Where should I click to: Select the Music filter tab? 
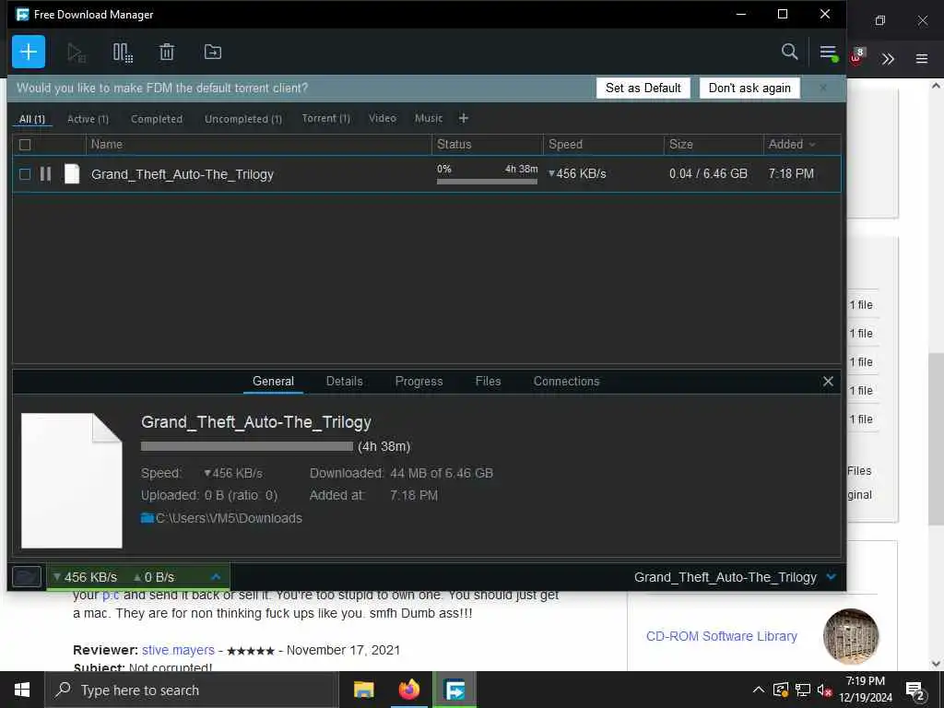(x=429, y=119)
